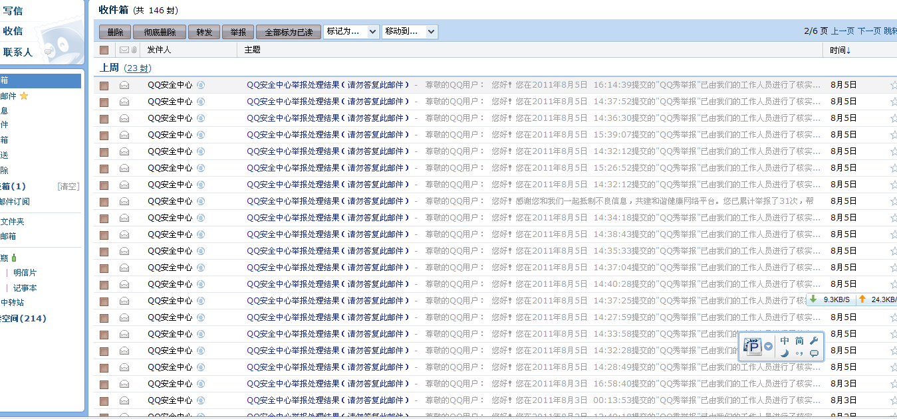This screenshot has width=897, height=419.
Task: Open the IME toolbar dropdown arrow
Action: click(x=769, y=346)
